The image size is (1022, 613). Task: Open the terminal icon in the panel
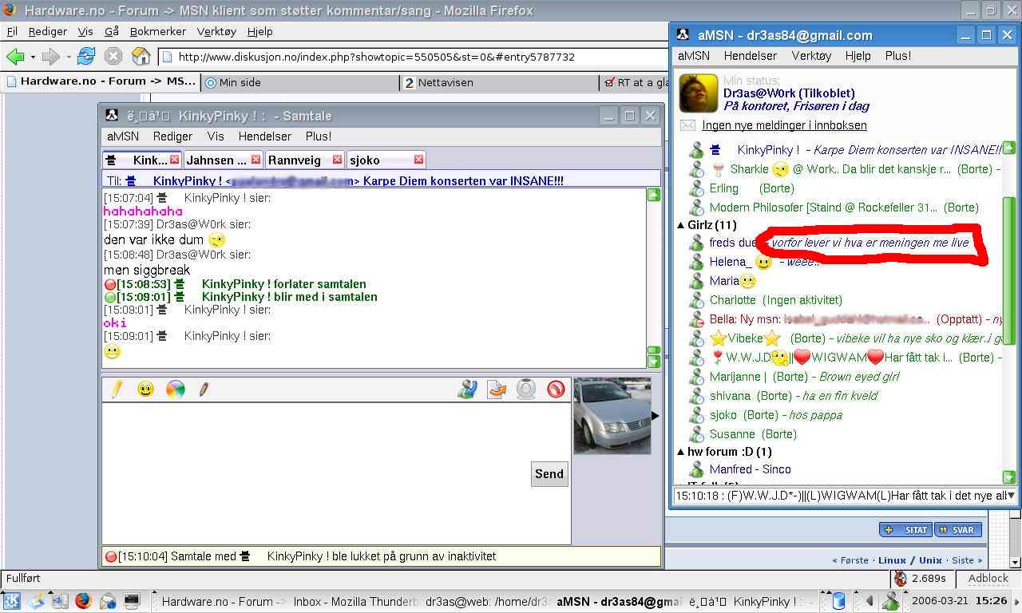point(132,601)
